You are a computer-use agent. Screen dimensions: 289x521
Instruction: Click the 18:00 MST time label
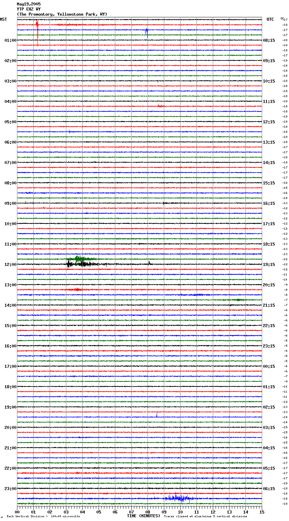tap(11, 387)
